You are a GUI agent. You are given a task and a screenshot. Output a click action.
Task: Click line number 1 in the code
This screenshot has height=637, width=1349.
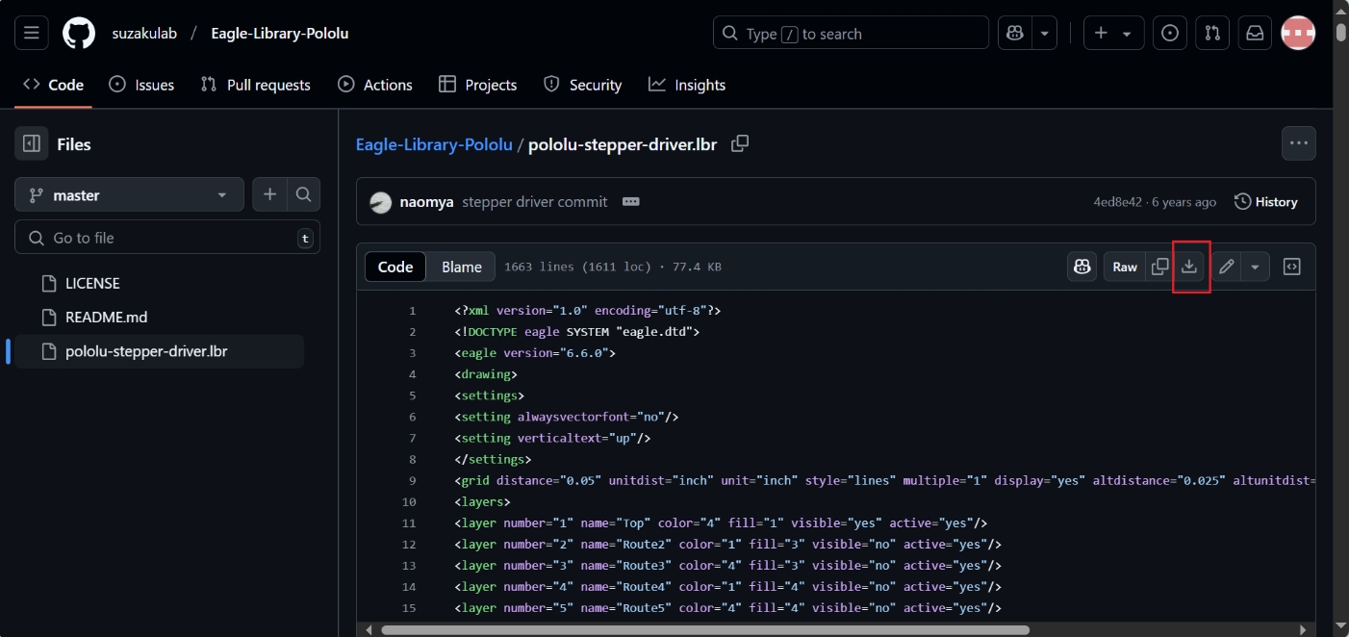[x=412, y=311]
